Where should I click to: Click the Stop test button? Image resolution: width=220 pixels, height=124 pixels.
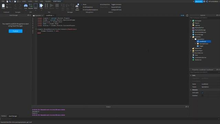[57, 6]
